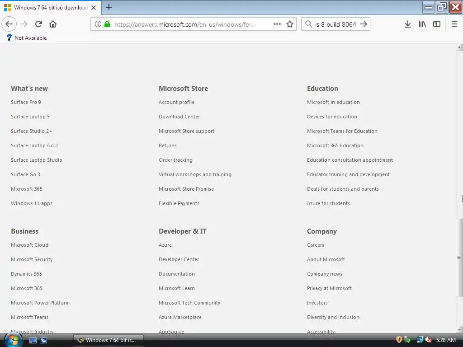Open Privacy at Microsoft link
This screenshot has width=463, height=347.
point(329,288)
